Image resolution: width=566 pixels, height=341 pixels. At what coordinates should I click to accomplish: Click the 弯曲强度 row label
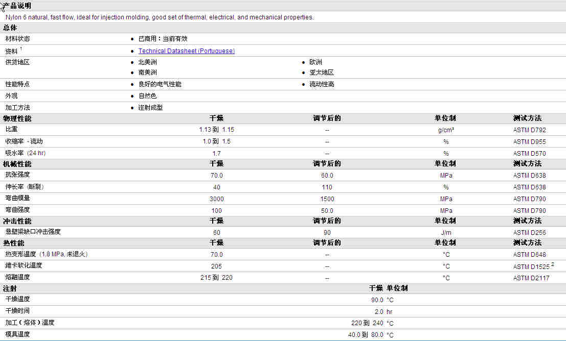pyautogui.click(x=17, y=209)
